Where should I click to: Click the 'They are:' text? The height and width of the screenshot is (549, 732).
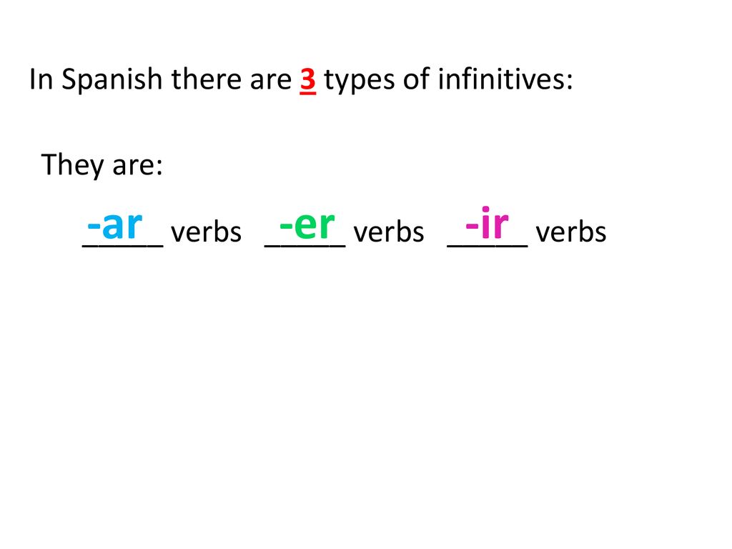tap(102, 165)
